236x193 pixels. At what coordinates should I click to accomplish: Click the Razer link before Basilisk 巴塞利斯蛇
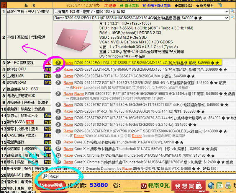(137, 136)
